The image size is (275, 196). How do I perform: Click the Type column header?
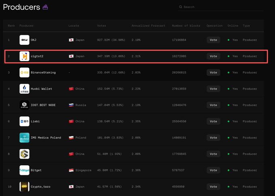[246, 25]
